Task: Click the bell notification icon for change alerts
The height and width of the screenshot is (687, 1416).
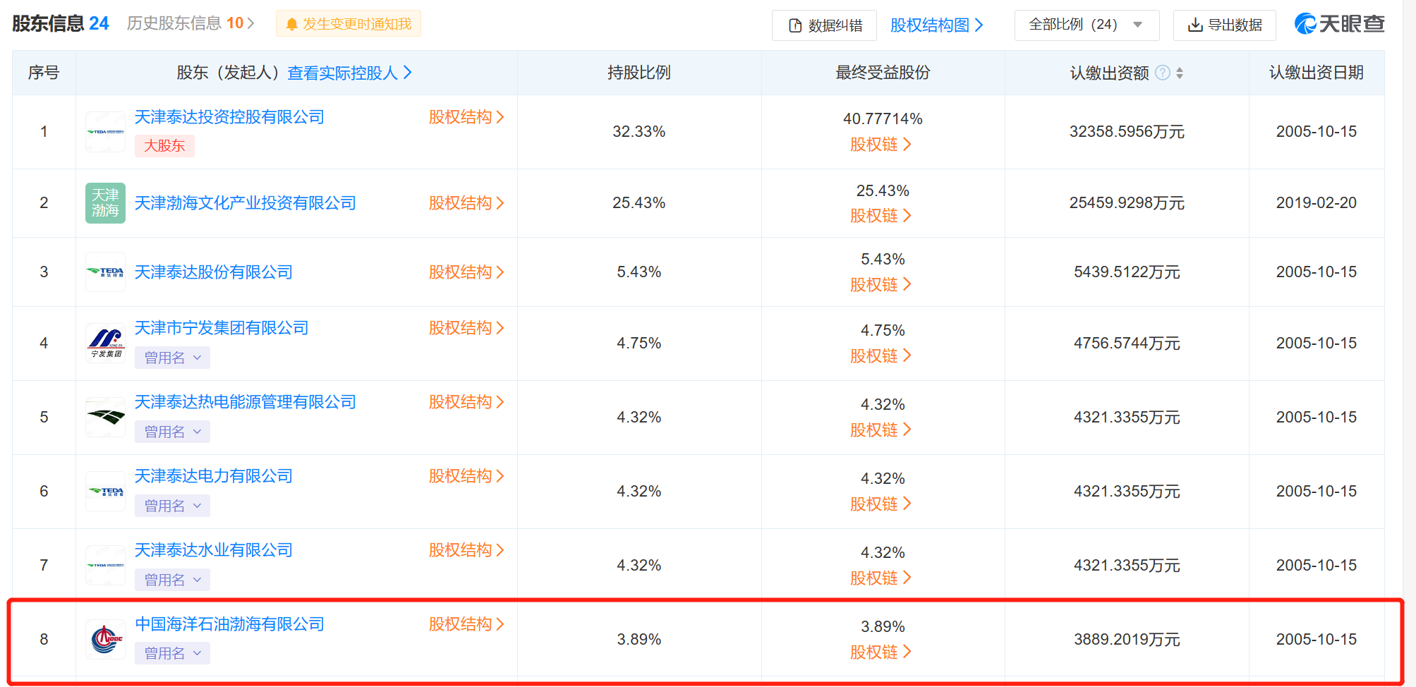Action: click(291, 25)
